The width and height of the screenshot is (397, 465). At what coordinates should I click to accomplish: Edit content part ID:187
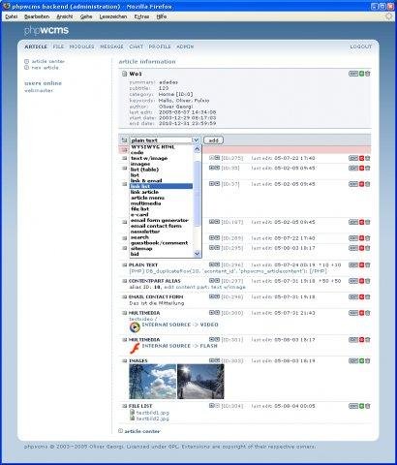pyautogui.click(x=353, y=222)
